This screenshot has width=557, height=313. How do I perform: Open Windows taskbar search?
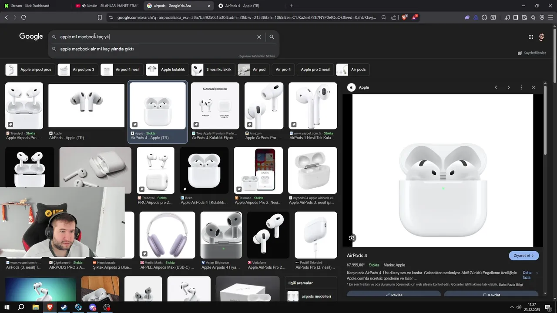coord(21,307)
